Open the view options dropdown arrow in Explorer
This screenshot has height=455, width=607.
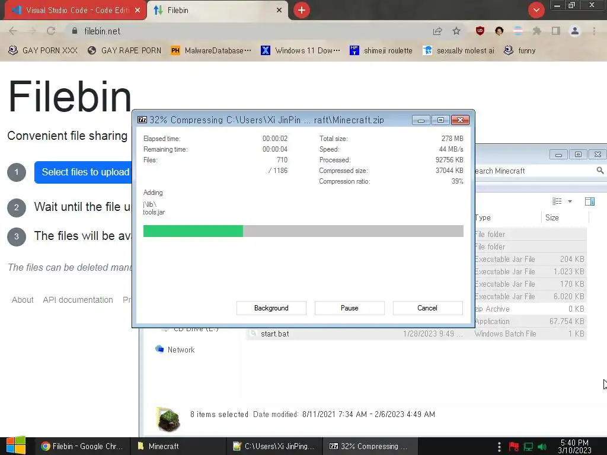(x=570, y=201)
